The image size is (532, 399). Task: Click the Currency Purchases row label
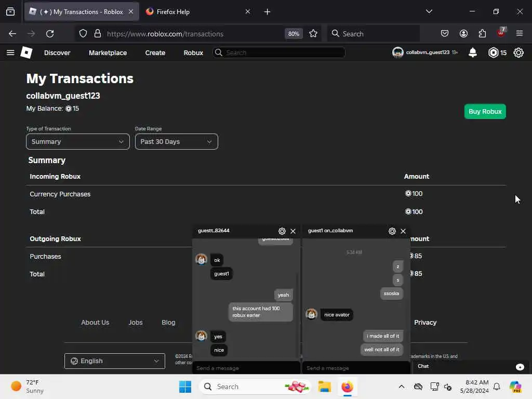(x=60, y=194)
